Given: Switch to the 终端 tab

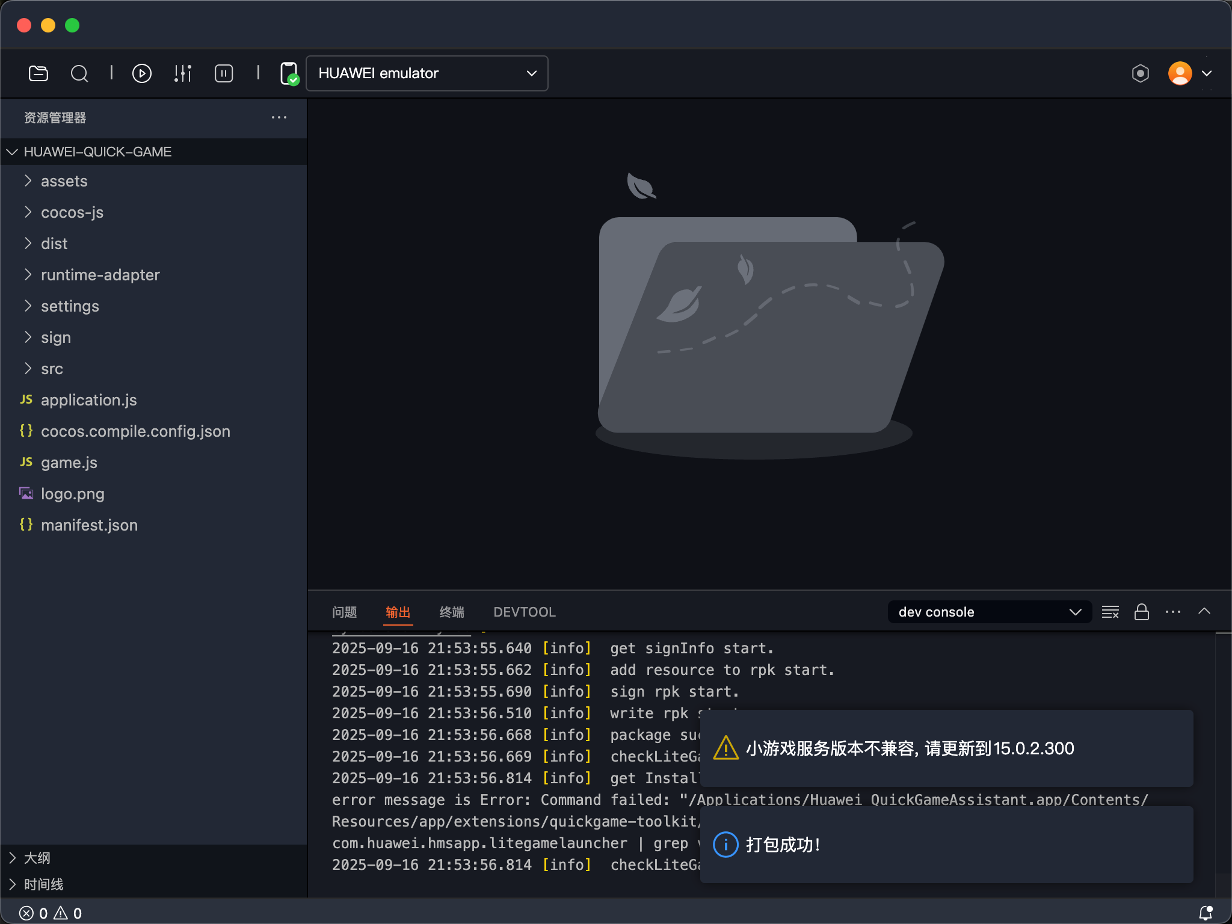Looking at the screenshot, I should (x=452, y=612).
